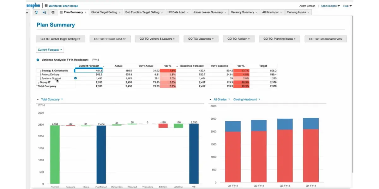379x189 pixels.
Task: Close the Planning Inputs tab
Action: tap(308, 13)
